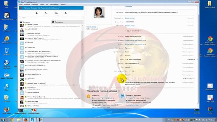Open the Звонки menu
Image resolution: width=217 pixels, height=122 pixels.
[42, 4]
